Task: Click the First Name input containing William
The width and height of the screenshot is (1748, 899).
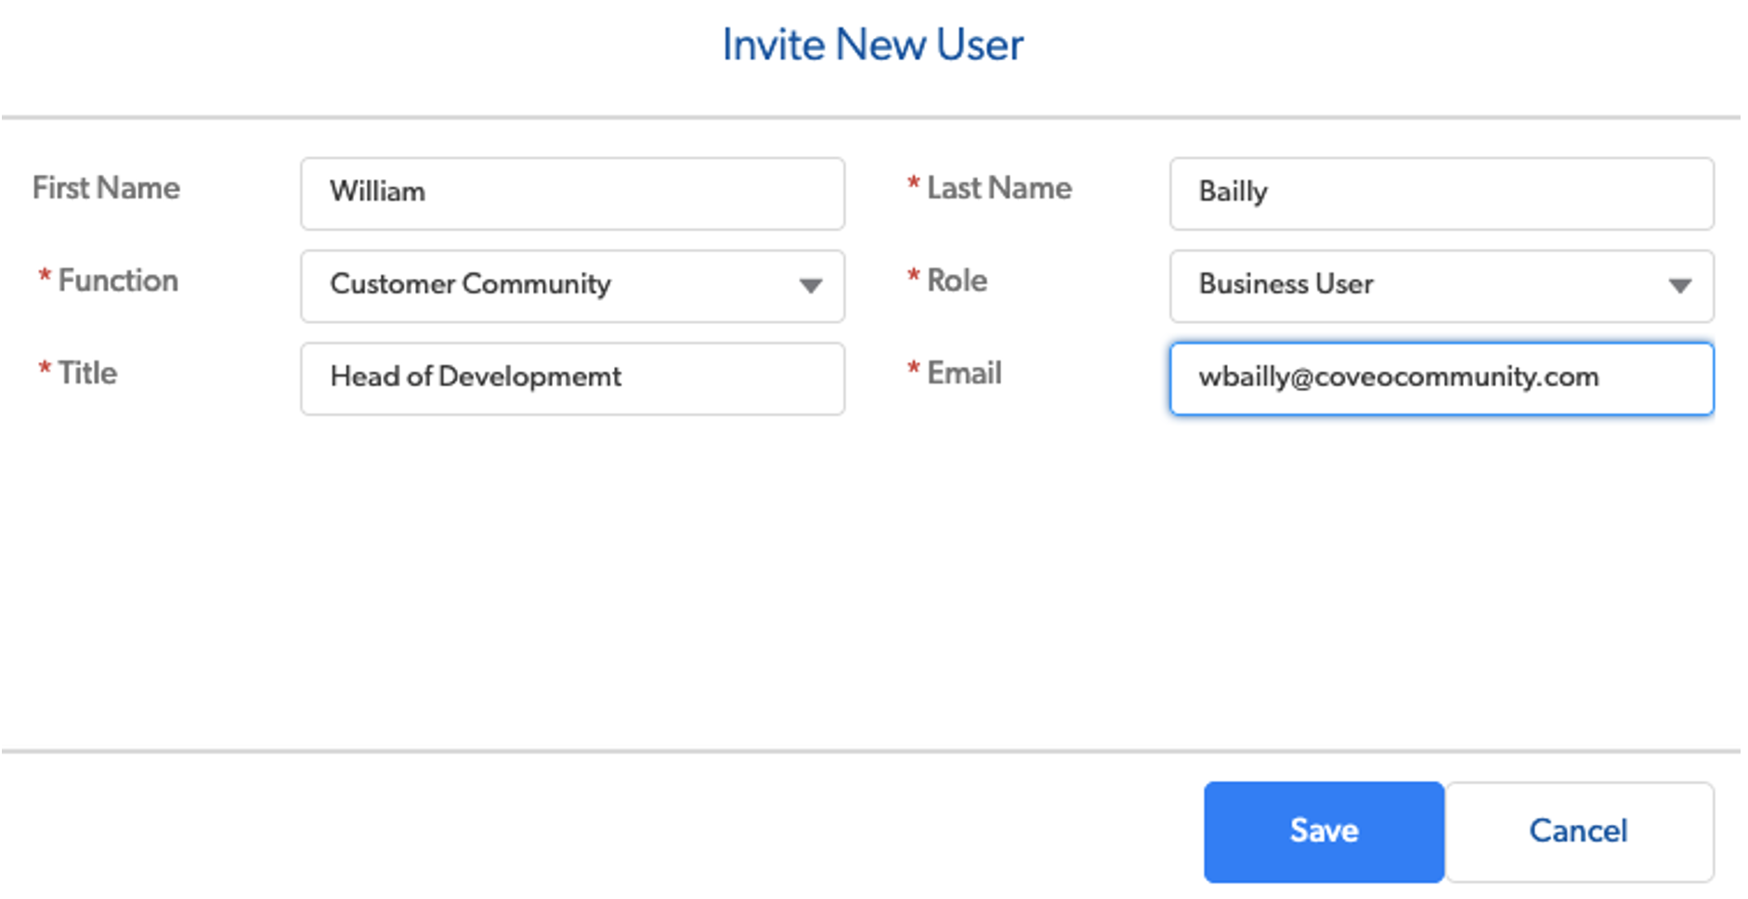Action: tap(571, 193)
